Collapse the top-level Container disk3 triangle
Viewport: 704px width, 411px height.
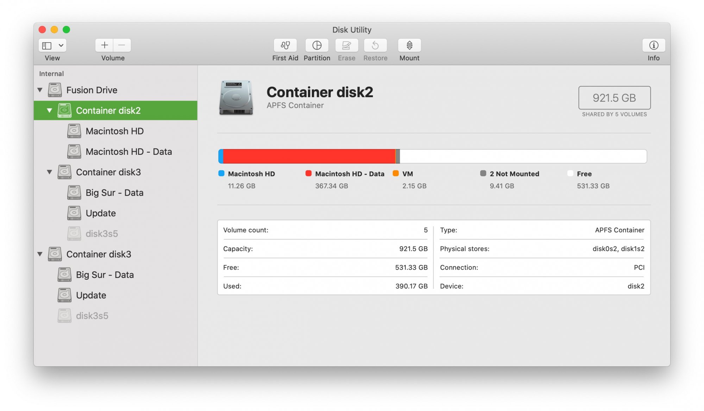point(40,254)
